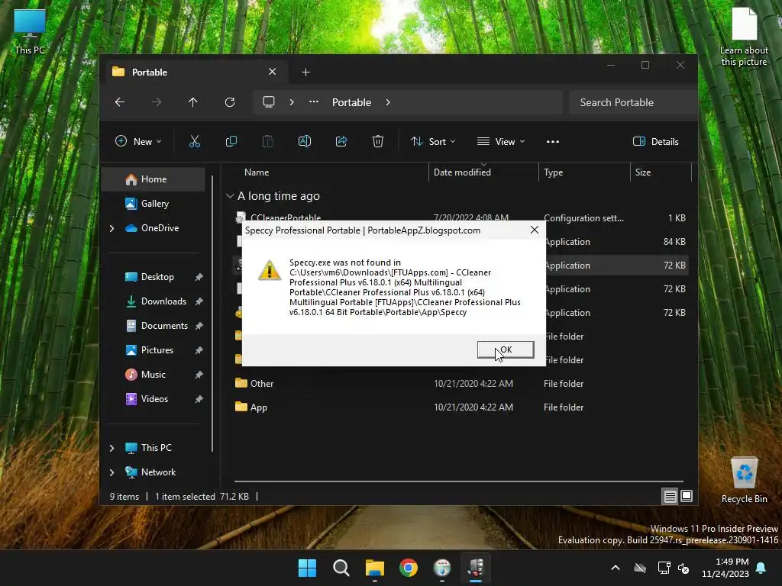Click the pin icon beside Downloads

click(x=199, y=301)
